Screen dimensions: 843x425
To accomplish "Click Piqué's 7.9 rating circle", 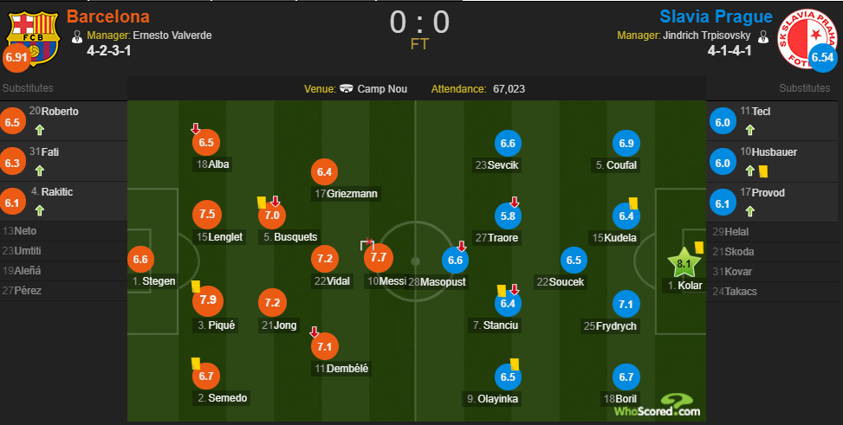I will click(208, 299).
